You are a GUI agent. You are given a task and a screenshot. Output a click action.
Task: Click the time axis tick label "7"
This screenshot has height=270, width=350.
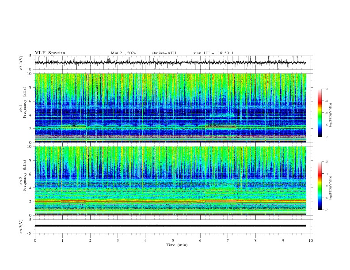pyautogui.click(x=228, y=240)
